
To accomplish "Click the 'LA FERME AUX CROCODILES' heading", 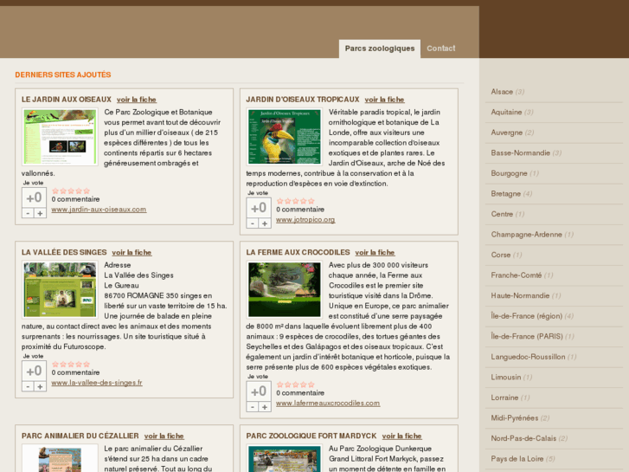I will [298, 253].
